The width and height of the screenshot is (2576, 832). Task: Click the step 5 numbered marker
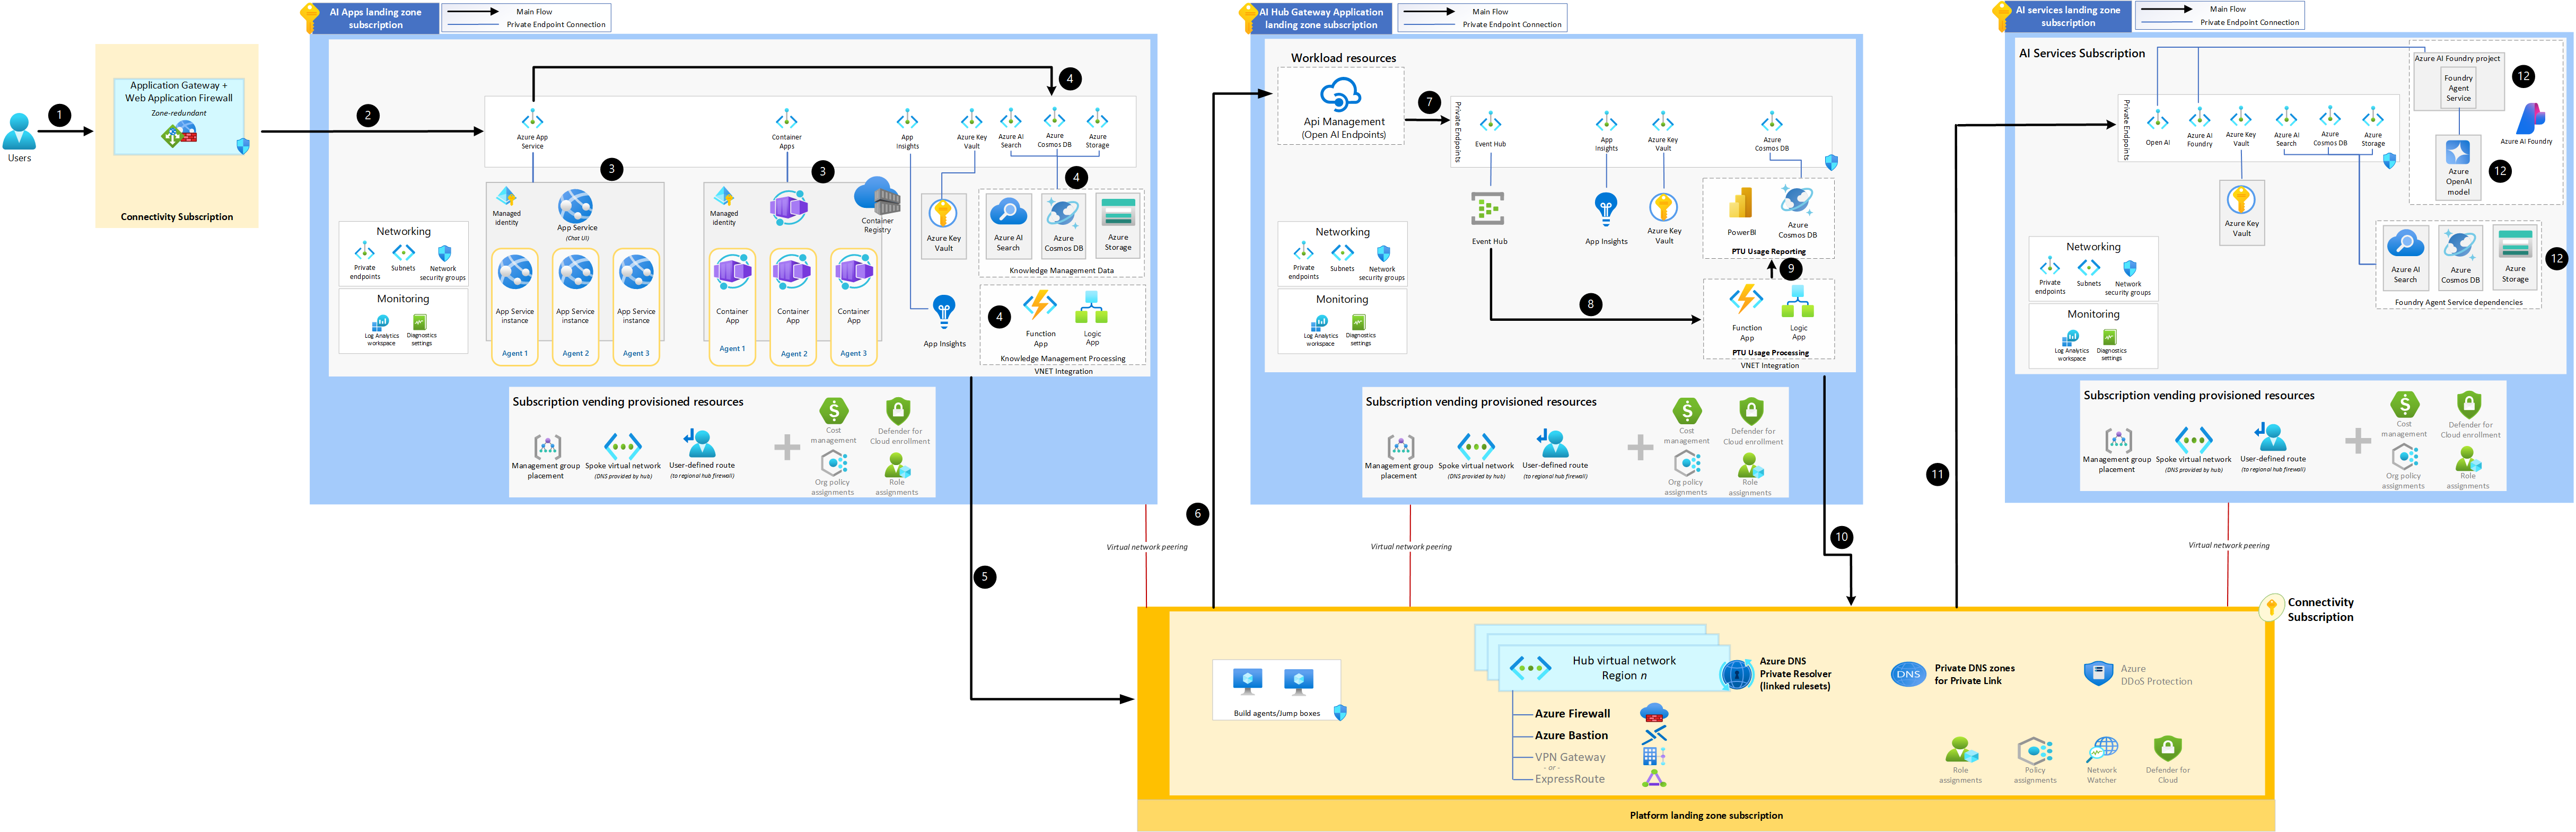(984, 576)
